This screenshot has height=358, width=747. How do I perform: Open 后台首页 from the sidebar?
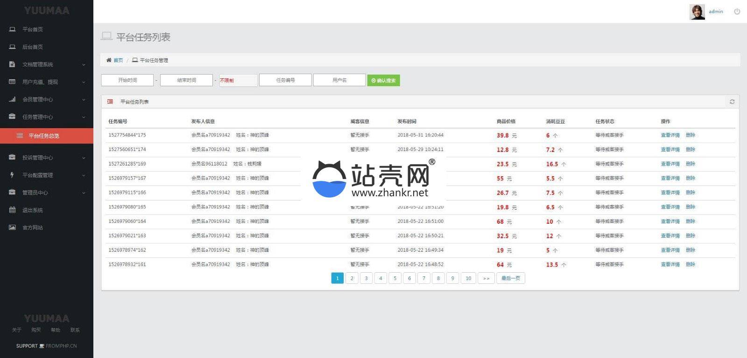(x=33, y=47)
